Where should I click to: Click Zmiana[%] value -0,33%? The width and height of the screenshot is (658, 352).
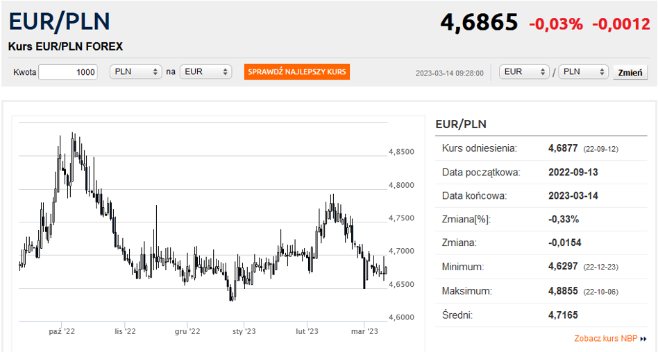click(564, 219)
